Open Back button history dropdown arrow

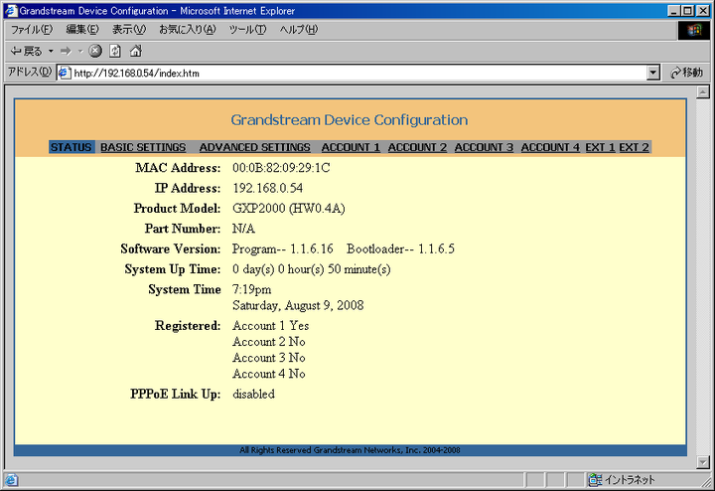click(51, 51)
